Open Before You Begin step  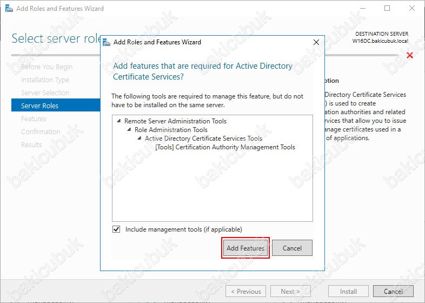point(47,67)
